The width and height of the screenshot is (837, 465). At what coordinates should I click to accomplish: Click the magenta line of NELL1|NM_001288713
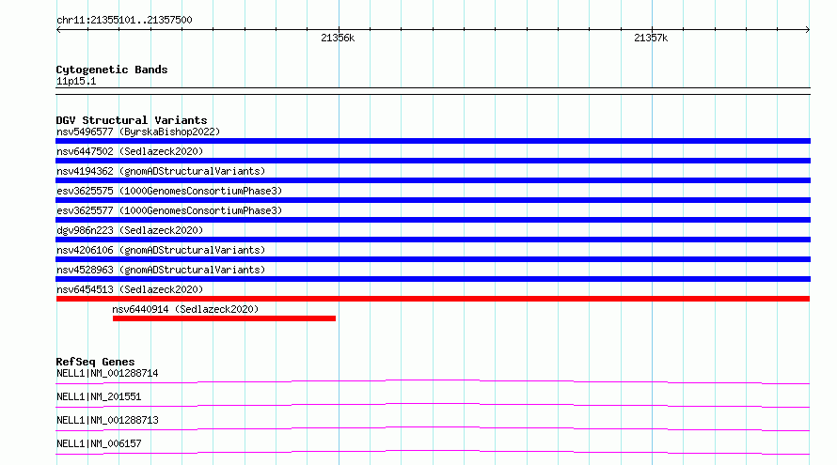[x=433, y=428]
